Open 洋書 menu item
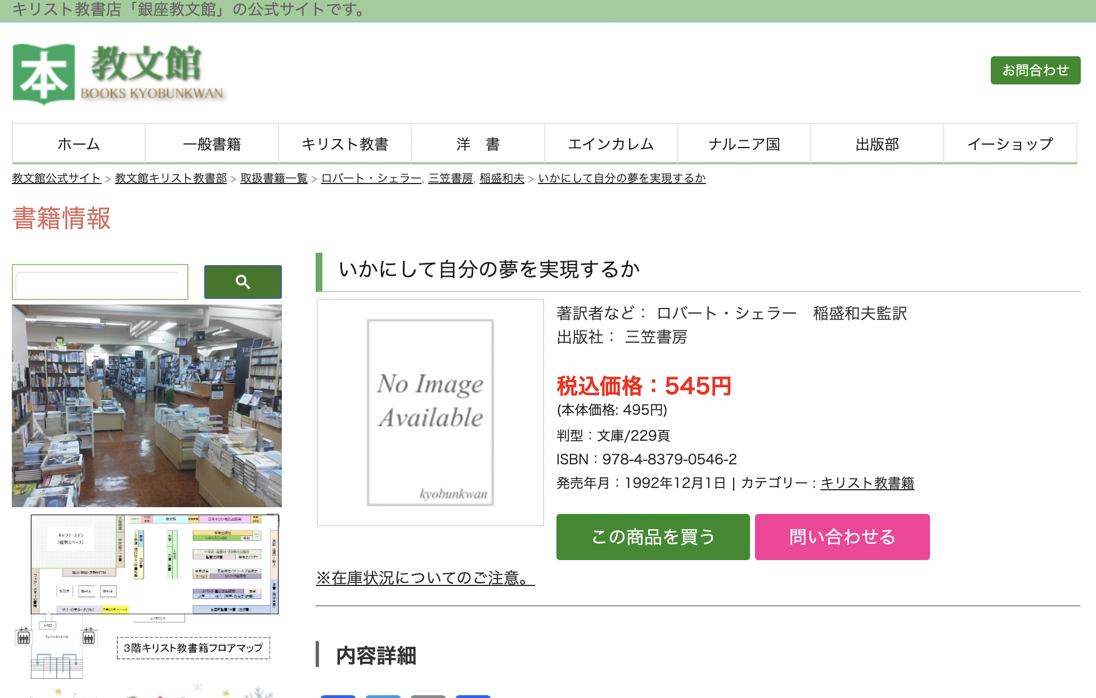1096x698 pixels. coord(478,144)
